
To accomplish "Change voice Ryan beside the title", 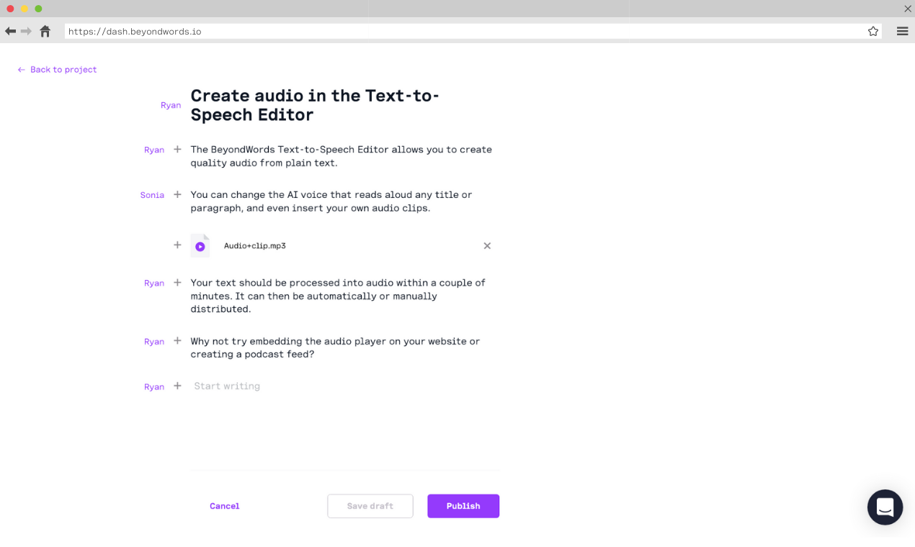I will [x=171, y=105].
